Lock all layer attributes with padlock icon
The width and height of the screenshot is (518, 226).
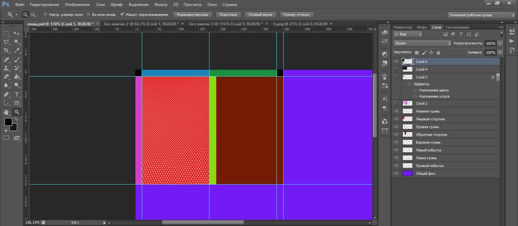click(x=438, y=53)
